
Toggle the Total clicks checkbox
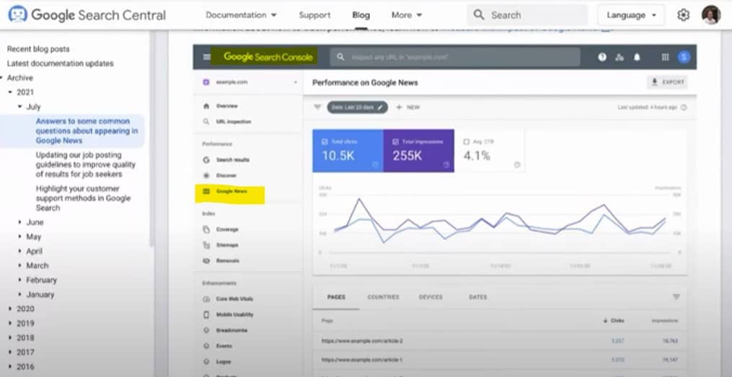pyautogui.click(x=325, y=141)
